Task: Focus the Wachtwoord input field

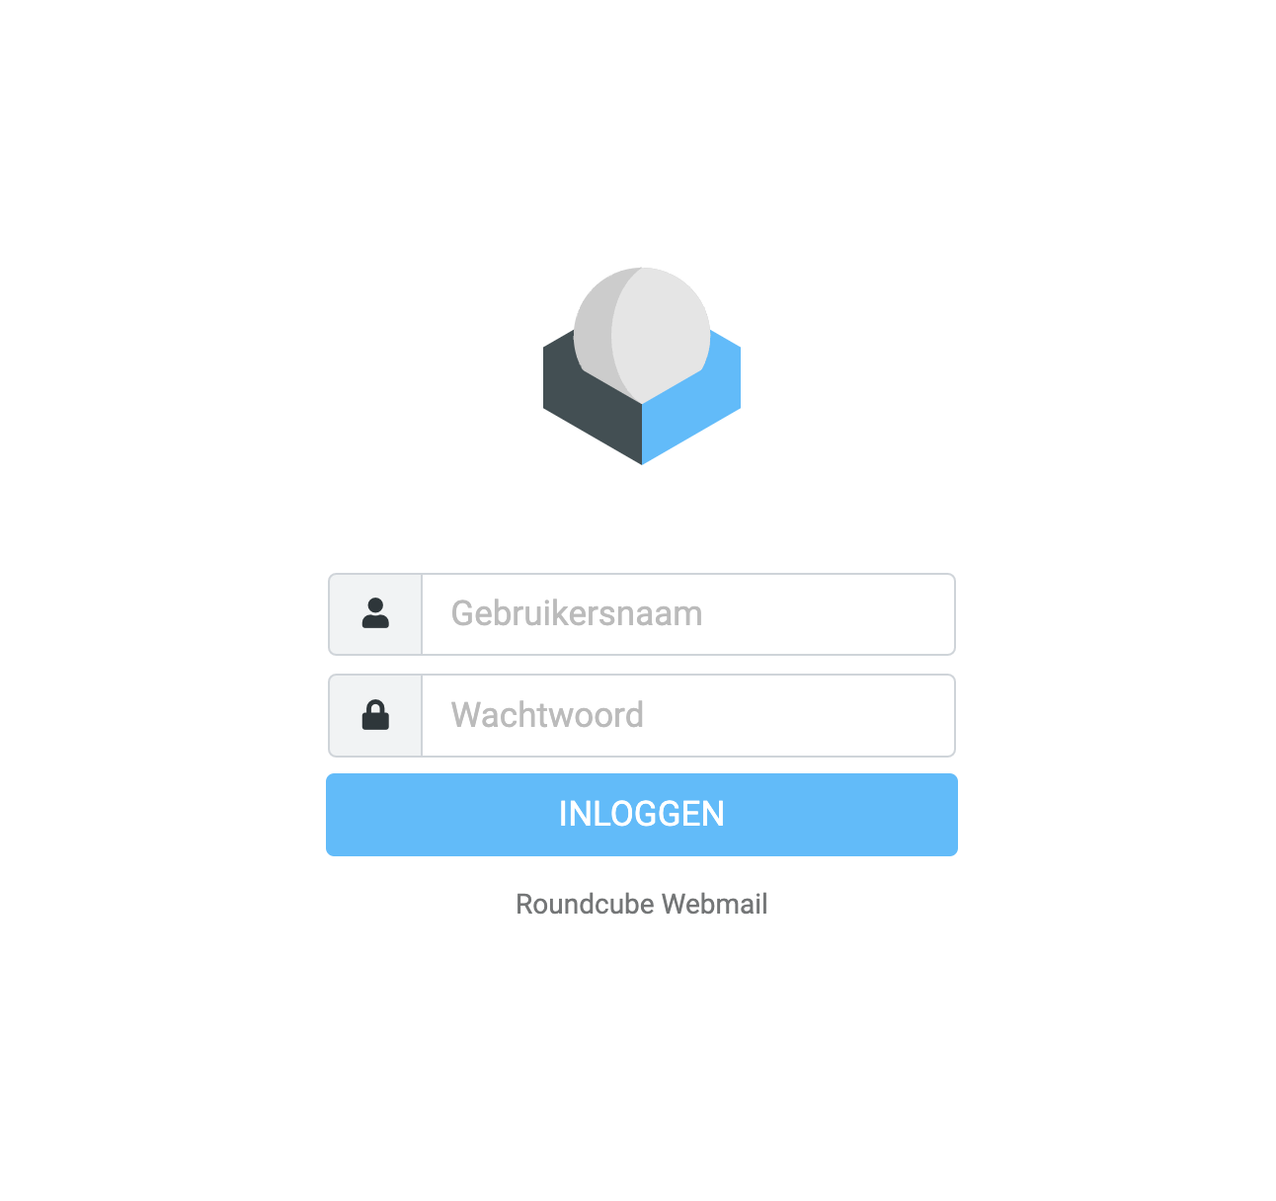Action: pos(688,716)
